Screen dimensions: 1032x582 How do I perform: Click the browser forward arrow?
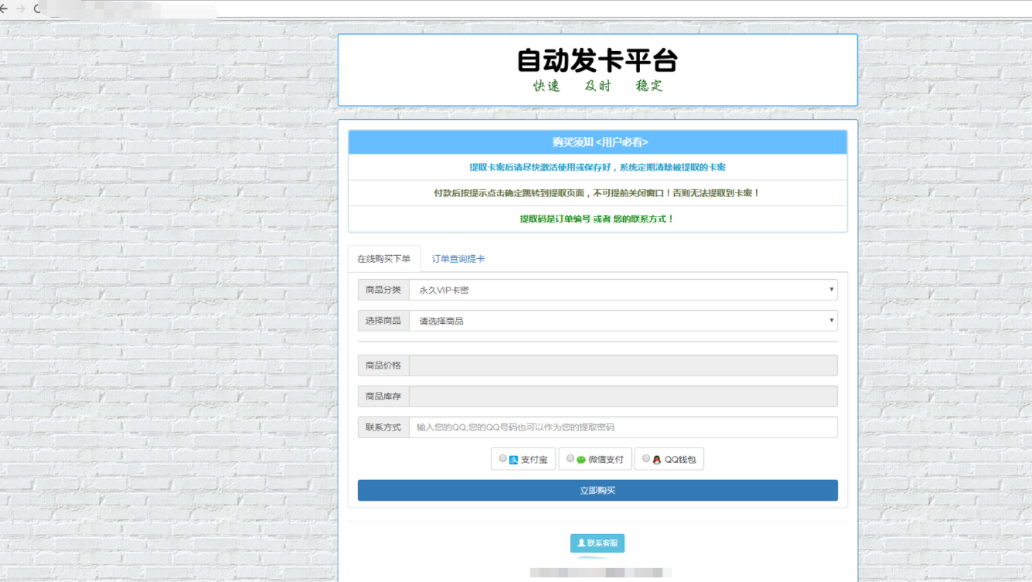pos(20,9)
